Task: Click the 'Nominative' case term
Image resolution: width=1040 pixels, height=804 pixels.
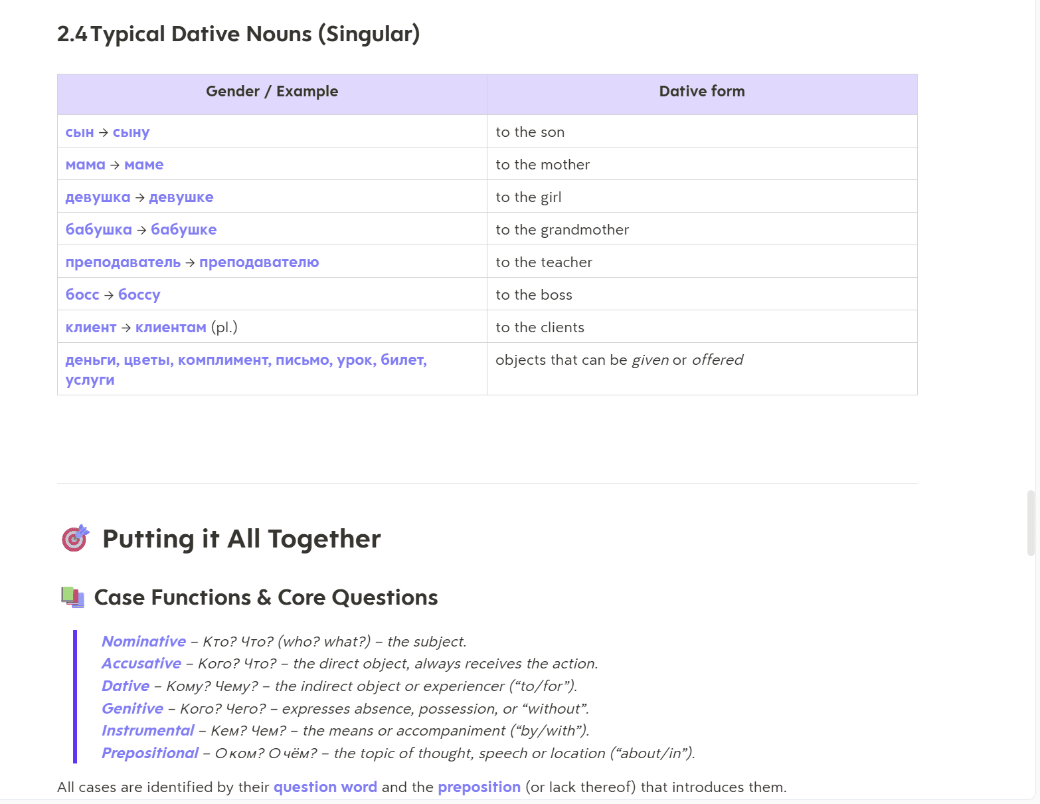Action: 143,641
